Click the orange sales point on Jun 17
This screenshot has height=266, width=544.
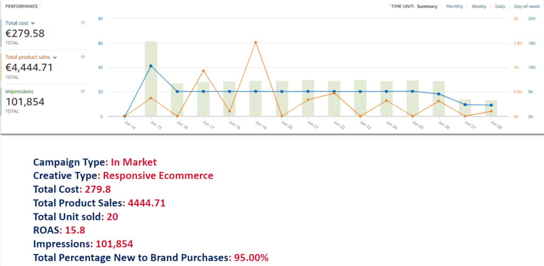203,71
